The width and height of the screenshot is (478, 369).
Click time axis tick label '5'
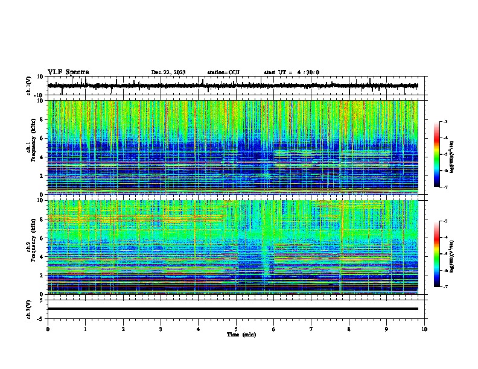(x=236, y=329)
